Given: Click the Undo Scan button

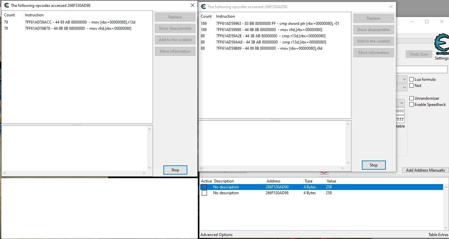Looking at the screenshot, I should click(x=419, y=54).
